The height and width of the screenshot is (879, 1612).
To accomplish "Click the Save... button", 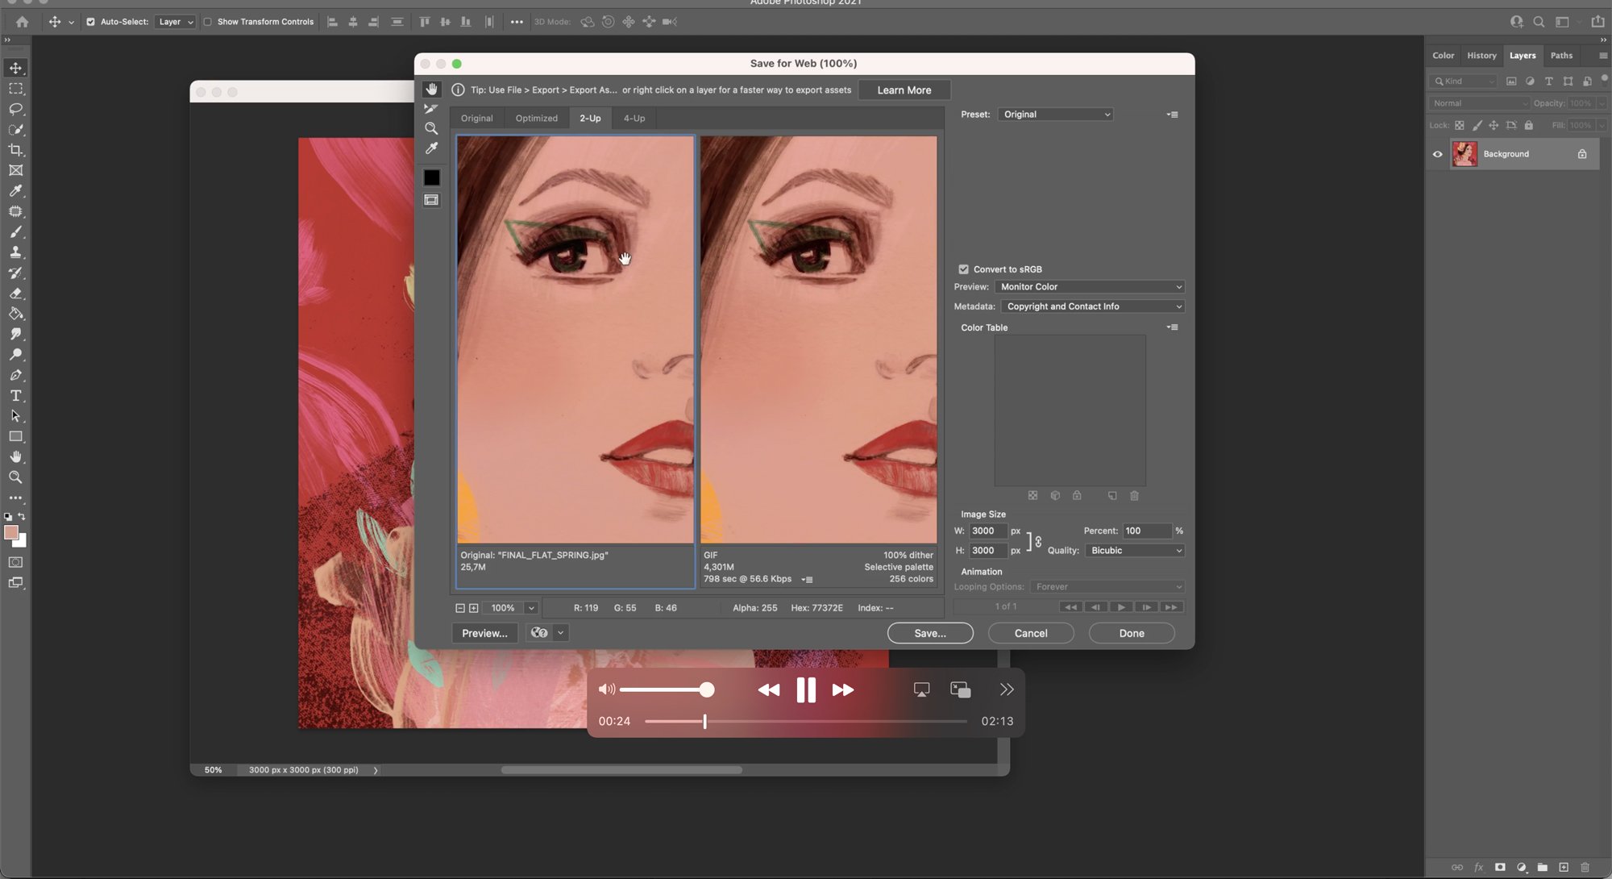I will click(930, 633).
